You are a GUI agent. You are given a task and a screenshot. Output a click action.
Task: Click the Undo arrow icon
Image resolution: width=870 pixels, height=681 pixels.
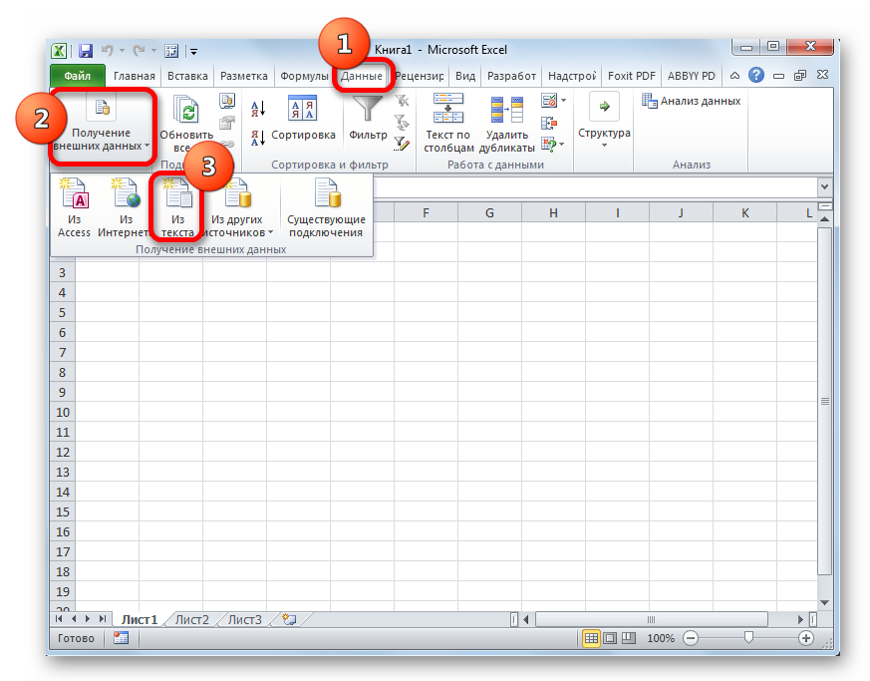107,51
